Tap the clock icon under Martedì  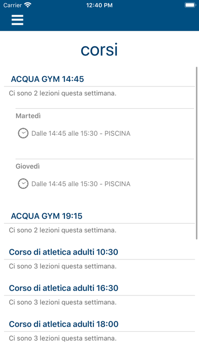23,133
